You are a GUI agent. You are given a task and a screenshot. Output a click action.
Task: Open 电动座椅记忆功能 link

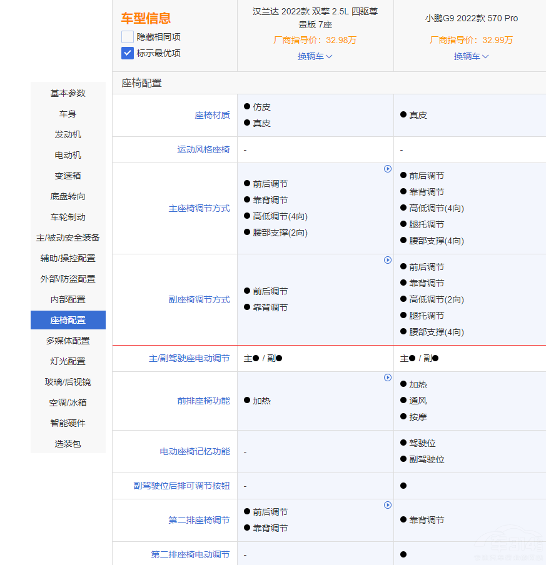click(195, 451)
